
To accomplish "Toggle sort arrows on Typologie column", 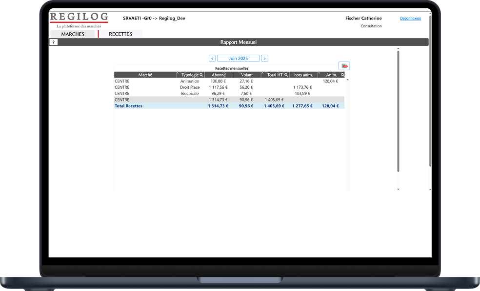I will [x=178, y=74].
